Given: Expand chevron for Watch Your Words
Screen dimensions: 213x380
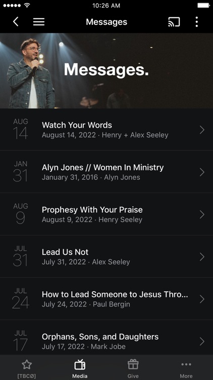Looking at the screenshot, I should pos(202,130).
